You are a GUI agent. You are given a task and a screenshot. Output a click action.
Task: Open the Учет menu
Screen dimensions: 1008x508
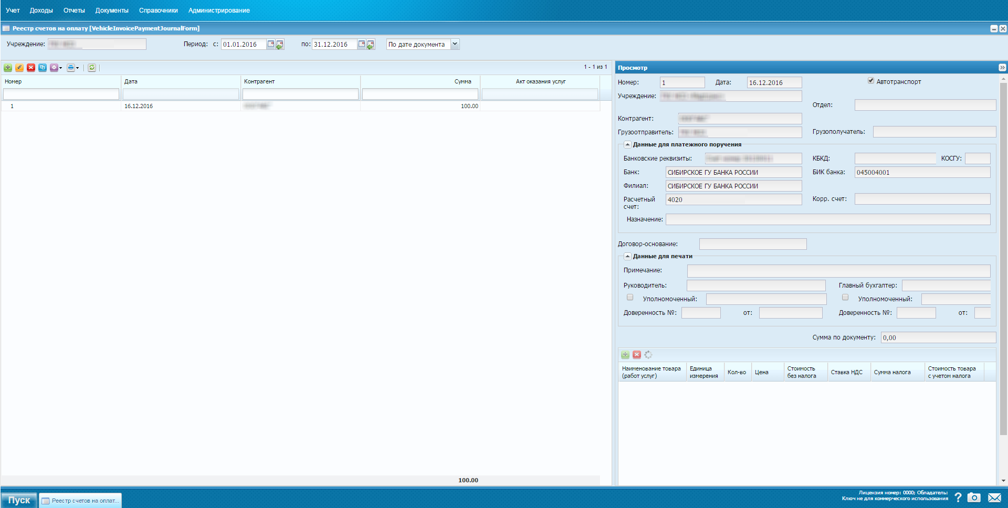(13, 10)
